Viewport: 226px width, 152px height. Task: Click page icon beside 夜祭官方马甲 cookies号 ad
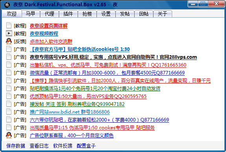pyautogui.click(x=9, y=49)
